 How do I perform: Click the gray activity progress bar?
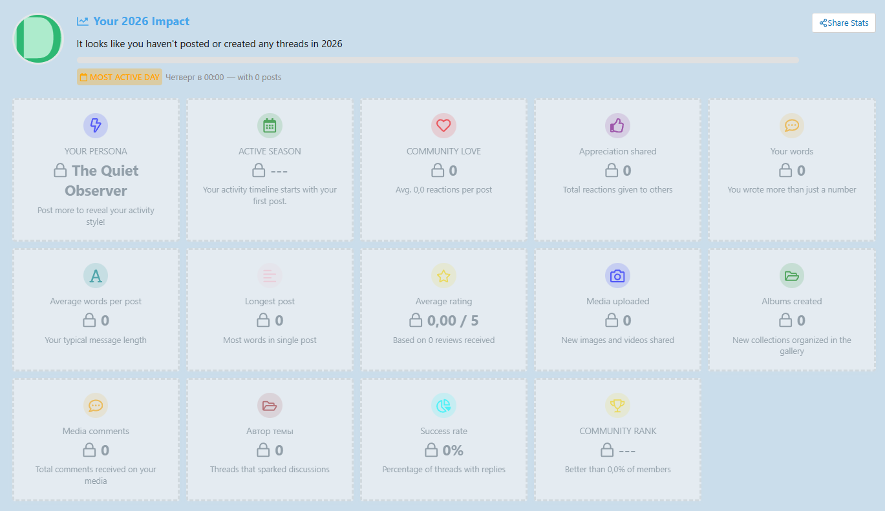(438, 60)
